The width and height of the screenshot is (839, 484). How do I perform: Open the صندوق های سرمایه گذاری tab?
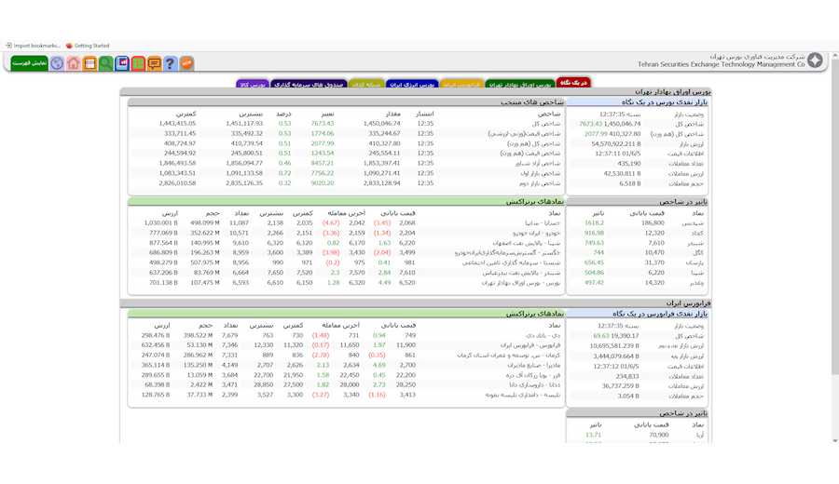click(309, 85)
